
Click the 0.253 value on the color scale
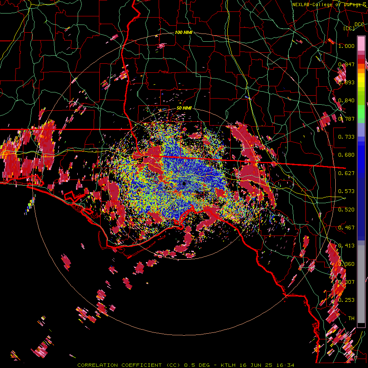pos(346,300)
